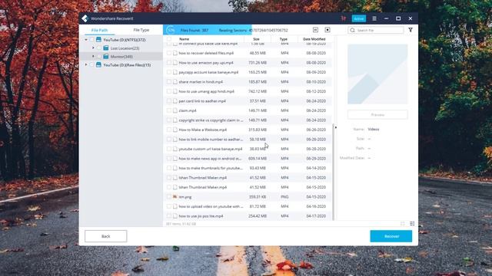Collapse the YouTube (D:)(NTFS) tree node
492x276 pixels.
(86, 40)
